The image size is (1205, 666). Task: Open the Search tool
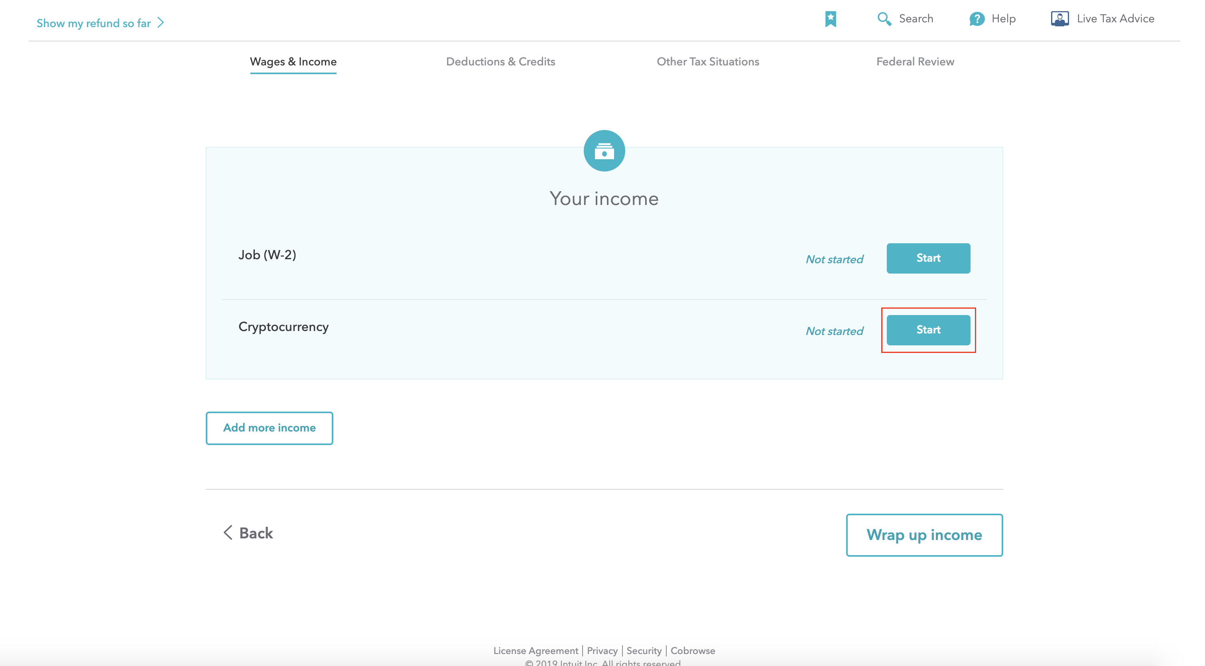[x=905, y=18]
